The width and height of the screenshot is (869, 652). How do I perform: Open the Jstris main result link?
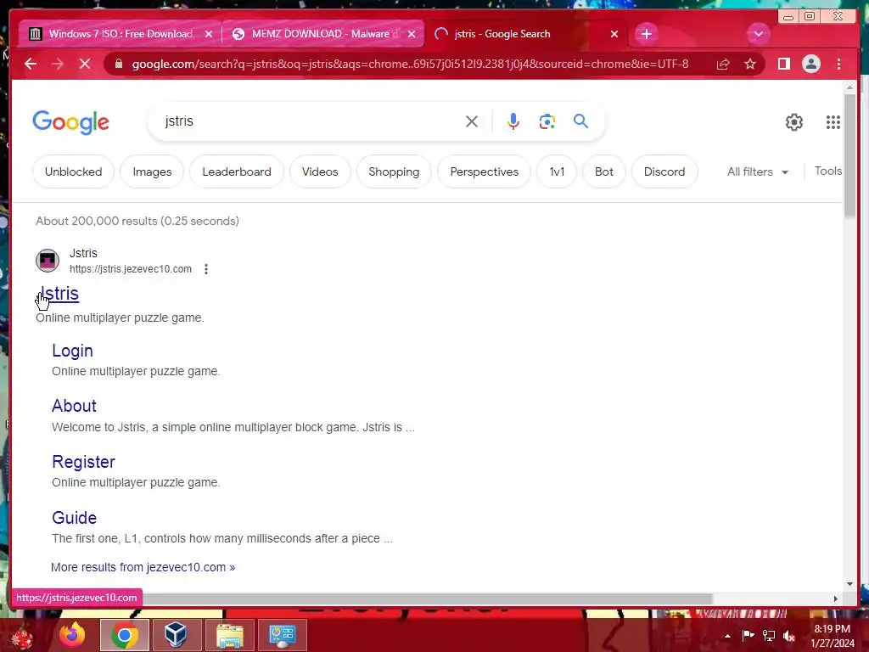[x=59, y=294]
